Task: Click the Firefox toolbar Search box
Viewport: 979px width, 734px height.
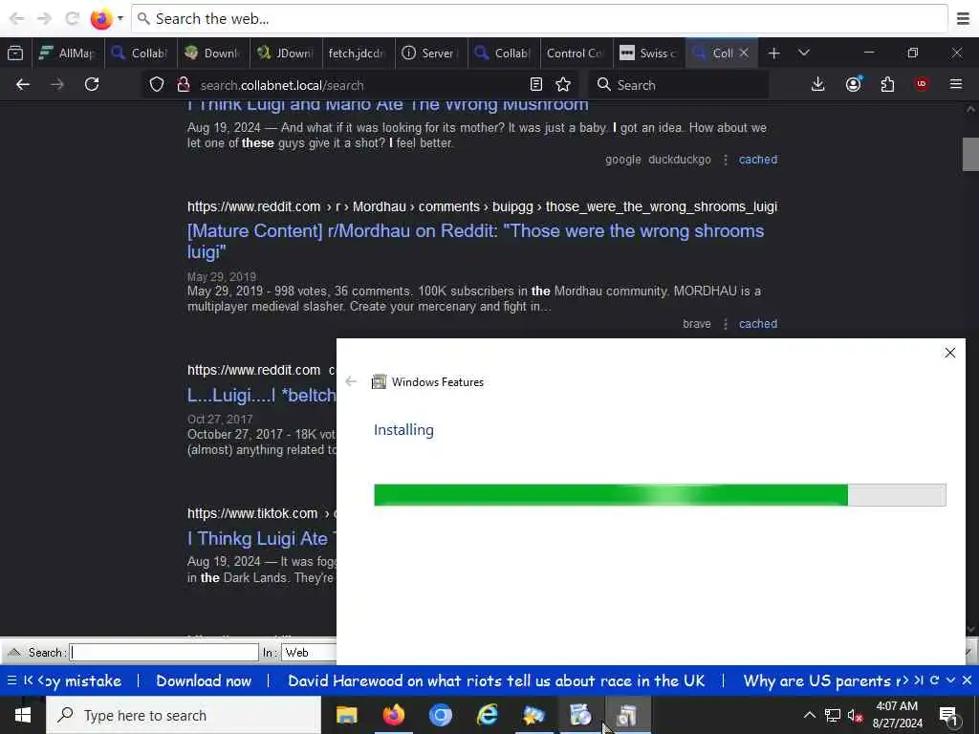Action: point(678,85)
